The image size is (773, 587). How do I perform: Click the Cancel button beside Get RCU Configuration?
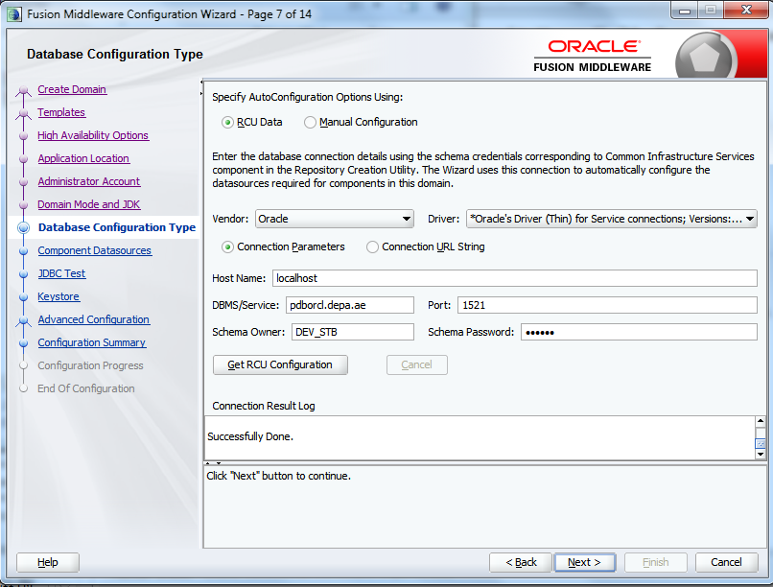click(416, 364)
